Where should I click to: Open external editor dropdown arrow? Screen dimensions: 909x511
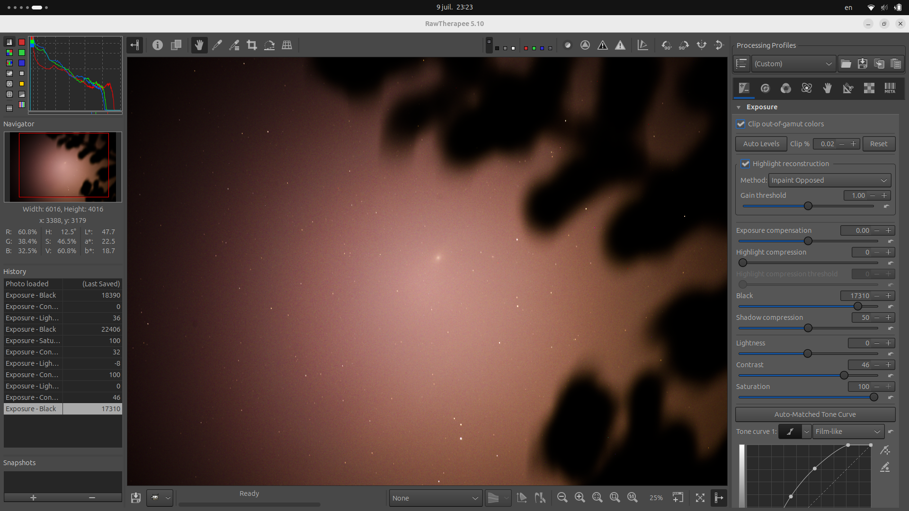[168, 498]
